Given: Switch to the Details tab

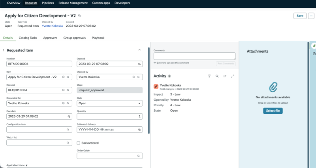Looking at the screenshot, I should (x=8, y=38).
